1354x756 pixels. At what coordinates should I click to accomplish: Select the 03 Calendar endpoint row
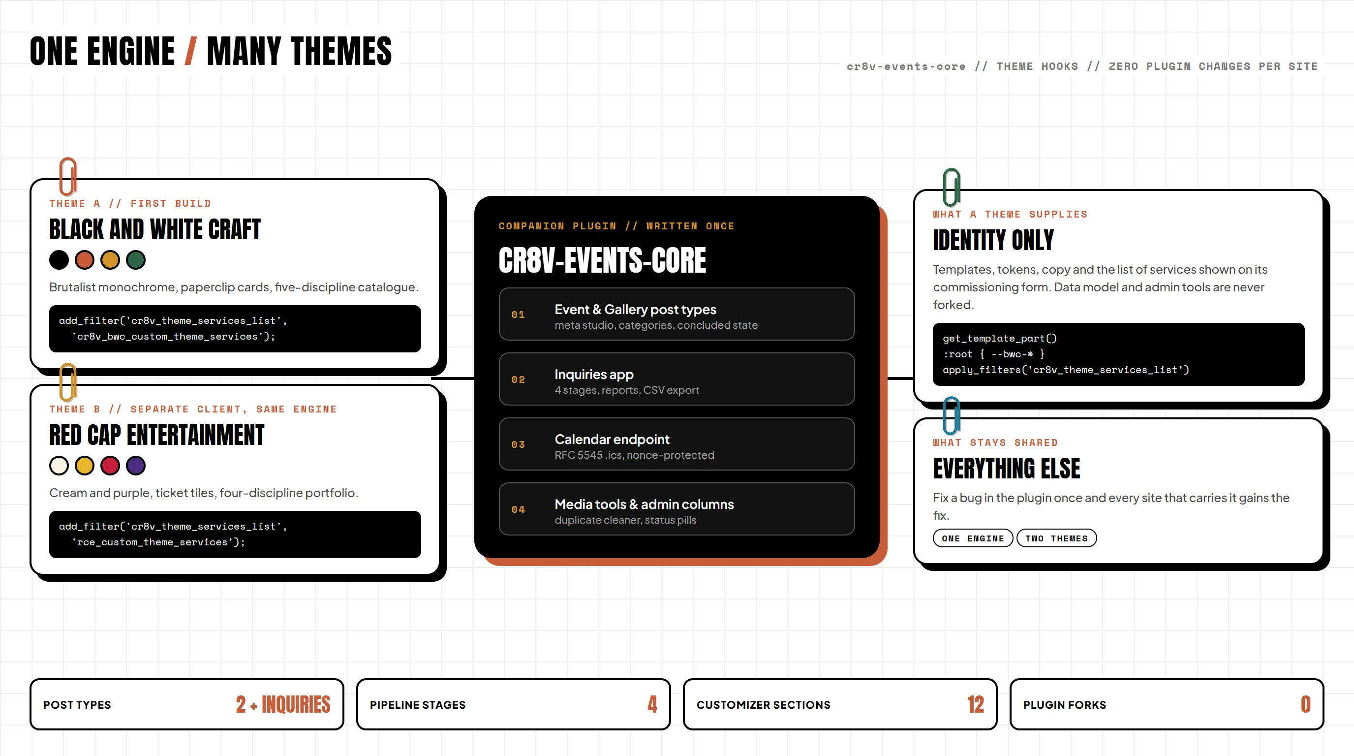pyautogui.click(x=677, y=444)
